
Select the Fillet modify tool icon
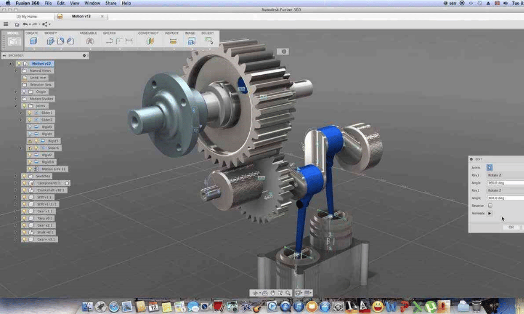[60, 41]
